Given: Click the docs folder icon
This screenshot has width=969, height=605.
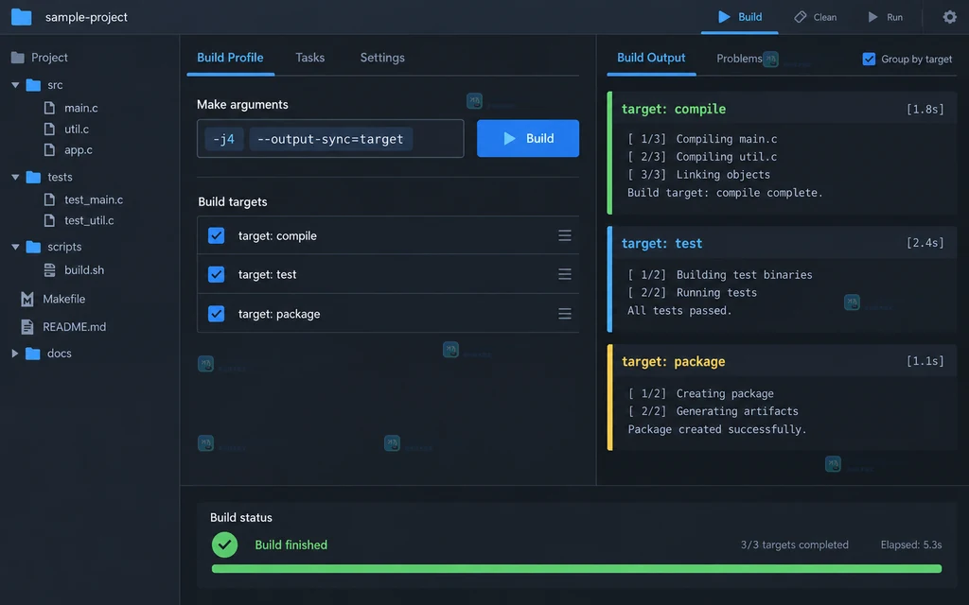Looking at the screenshot, I should 33,354.
